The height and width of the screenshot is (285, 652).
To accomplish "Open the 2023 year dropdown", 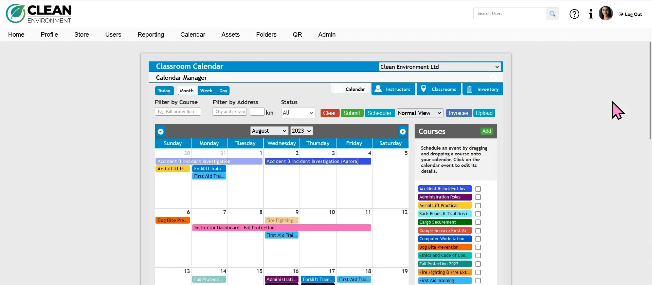I will coord(302,131).
